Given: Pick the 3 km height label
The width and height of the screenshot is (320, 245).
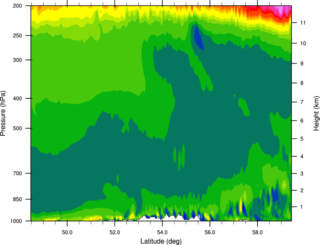Looking at the screenshot, I should click(x=302, y=174).
